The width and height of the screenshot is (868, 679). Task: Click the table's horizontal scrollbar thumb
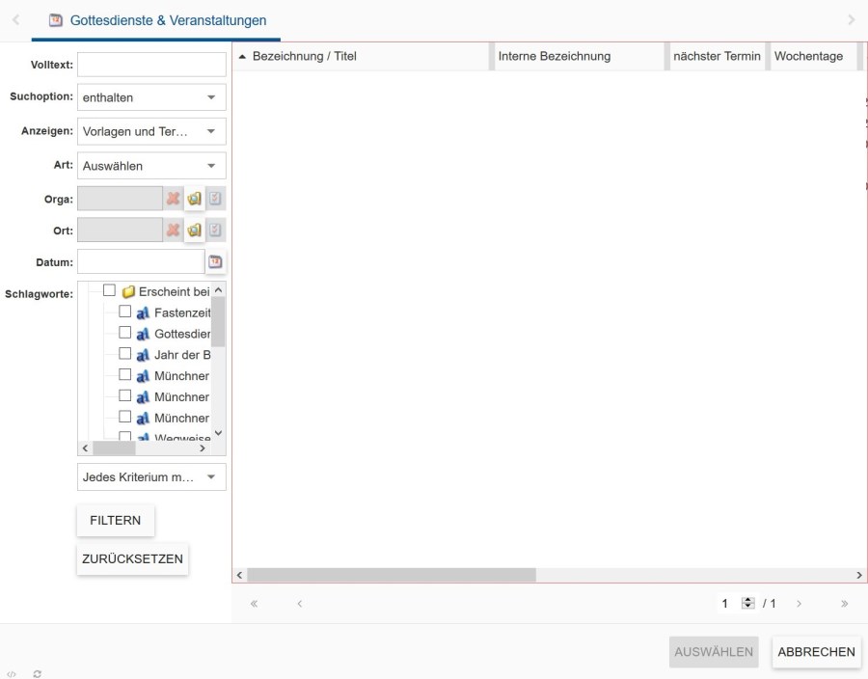click(x=391, y=575)
